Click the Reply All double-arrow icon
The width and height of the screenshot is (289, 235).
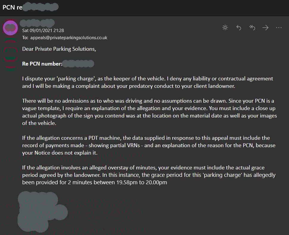click(252, 28)
